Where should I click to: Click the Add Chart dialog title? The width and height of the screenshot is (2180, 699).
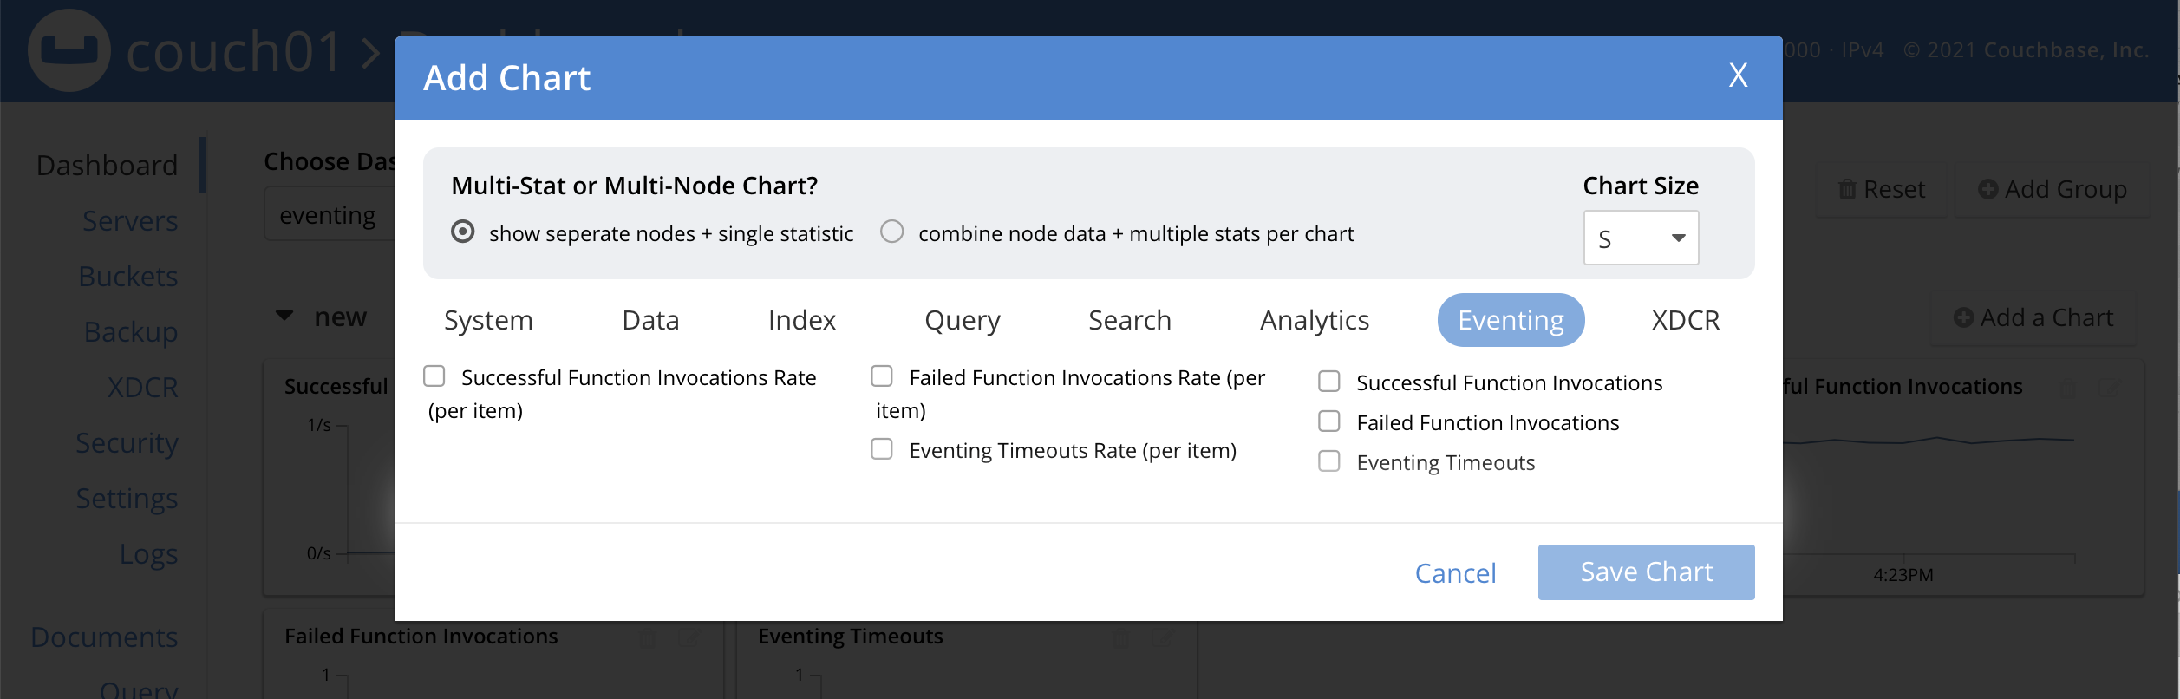click(506, 78)
